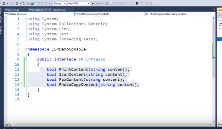Viewport: 222px width, 129px height.
Task: Click the next bookmark icon
Action: pyautogui.click(x=146, y=3)
